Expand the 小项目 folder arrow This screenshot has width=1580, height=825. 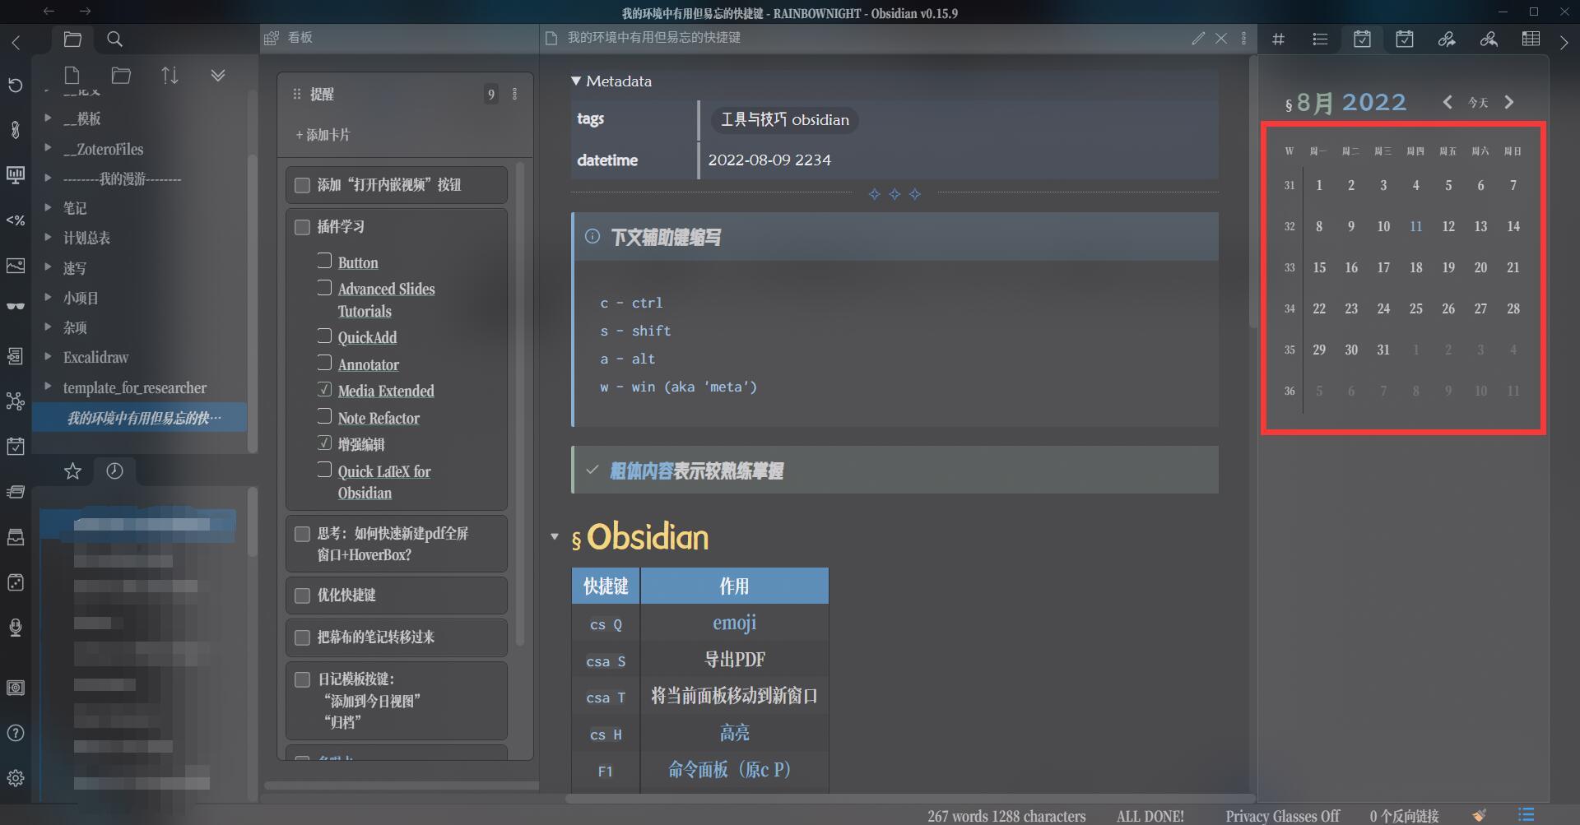48,297
